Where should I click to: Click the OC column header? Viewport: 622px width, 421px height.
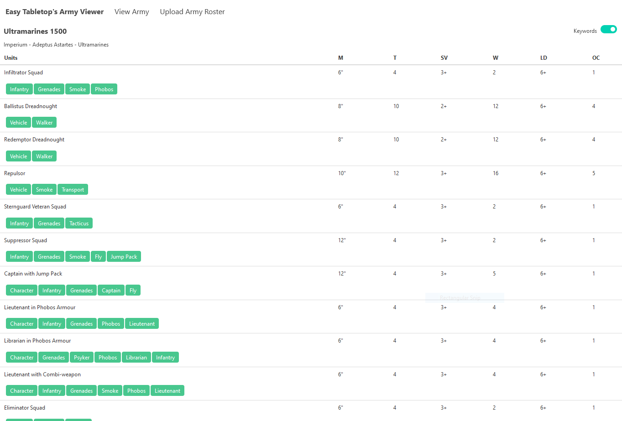pos(596,58)
